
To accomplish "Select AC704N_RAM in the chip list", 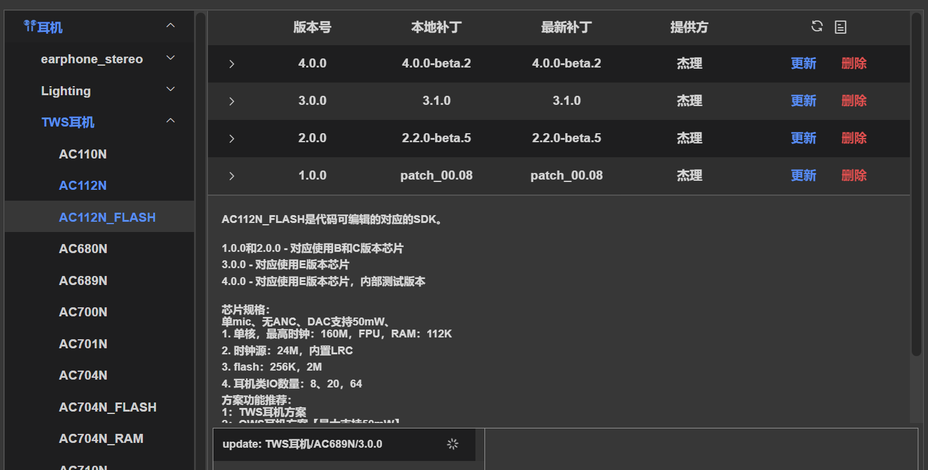I will pyautogui.click(x=101, y=439).
